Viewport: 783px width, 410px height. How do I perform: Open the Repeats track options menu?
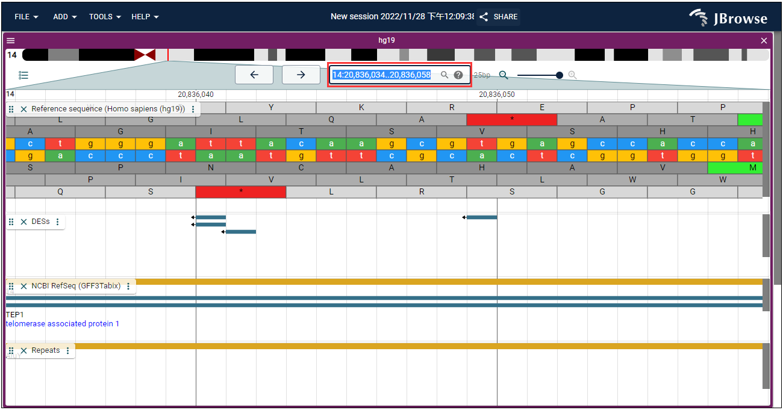click(67, 350)
